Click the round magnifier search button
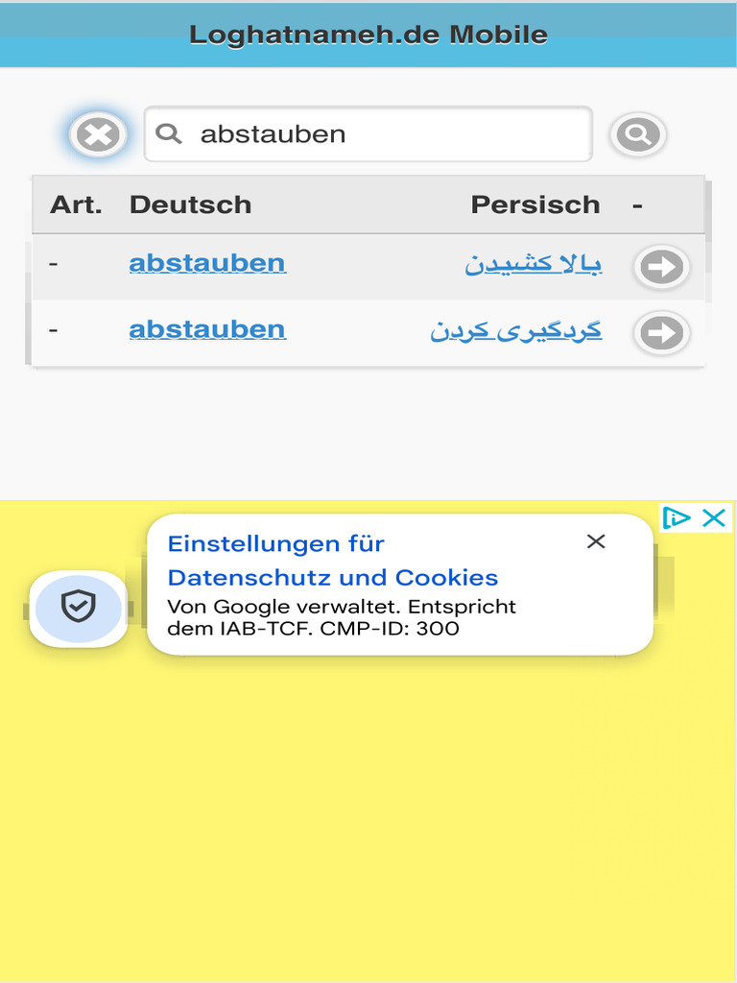The height and width of the screenshot is (983, 737). [x=638, y=134]
